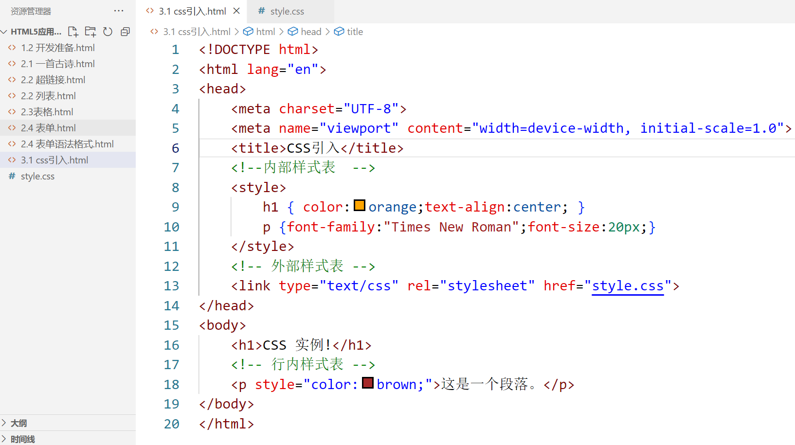Click the 行内样式表 comment on line 17
Screen dimensions: 795x445
303,365
